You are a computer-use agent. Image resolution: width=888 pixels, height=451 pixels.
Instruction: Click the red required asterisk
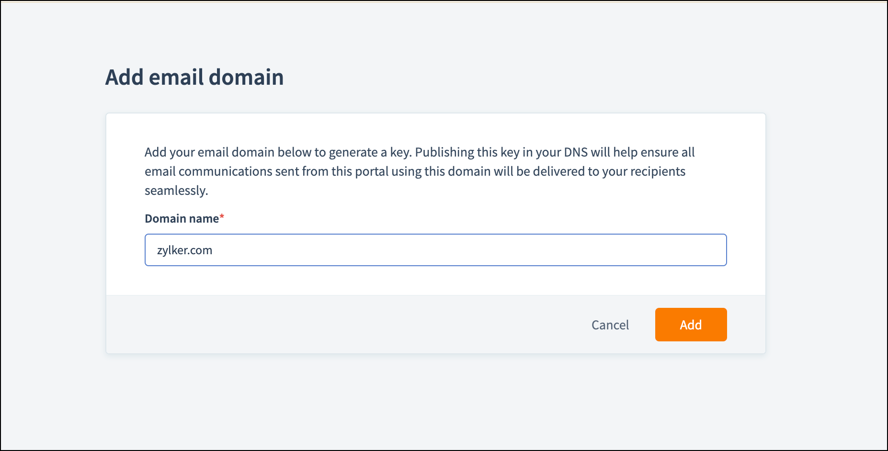tap(222, 217)
